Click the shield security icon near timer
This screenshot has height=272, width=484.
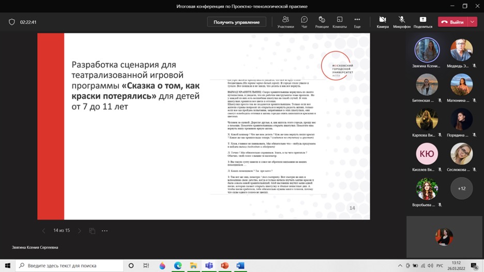[x=12, y=22]
